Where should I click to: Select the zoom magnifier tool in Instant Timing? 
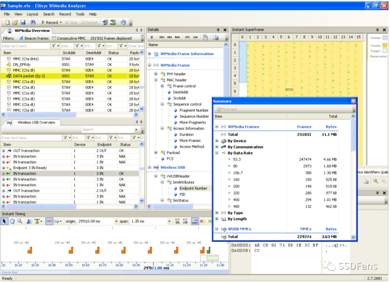tap(19, 221)
